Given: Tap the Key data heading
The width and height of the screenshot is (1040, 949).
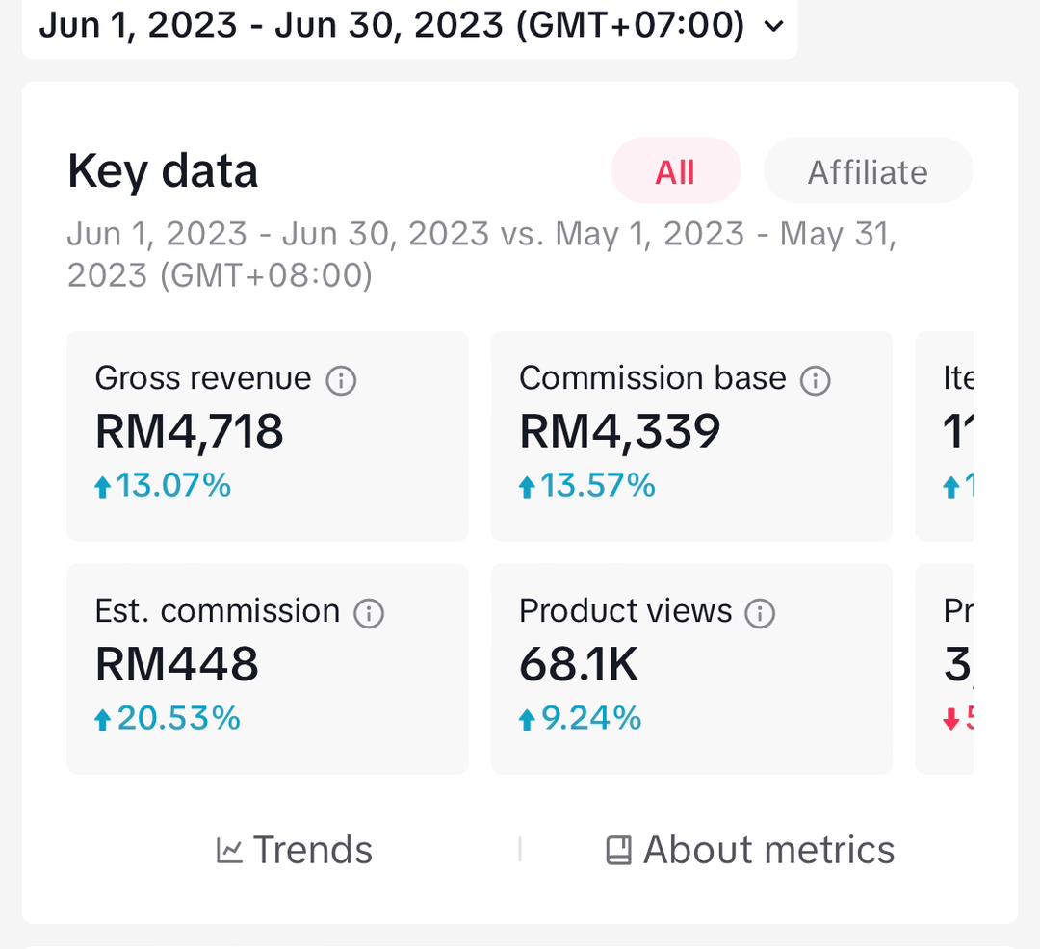Looking at the screenshot, I should 163,171.
